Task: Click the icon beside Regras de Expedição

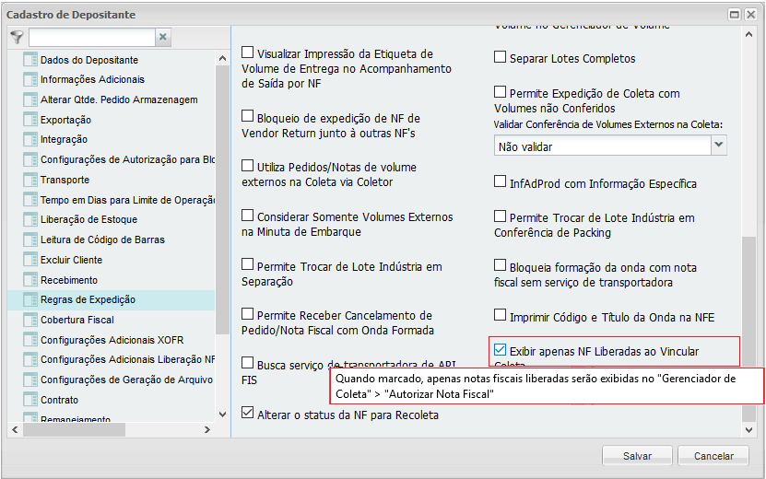Action: [x=30, y=299]
